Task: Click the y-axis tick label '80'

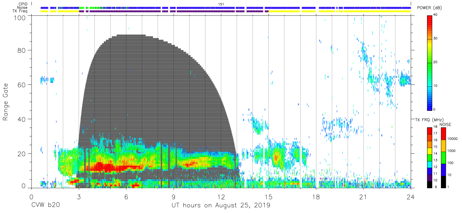Action: point(22,50)
